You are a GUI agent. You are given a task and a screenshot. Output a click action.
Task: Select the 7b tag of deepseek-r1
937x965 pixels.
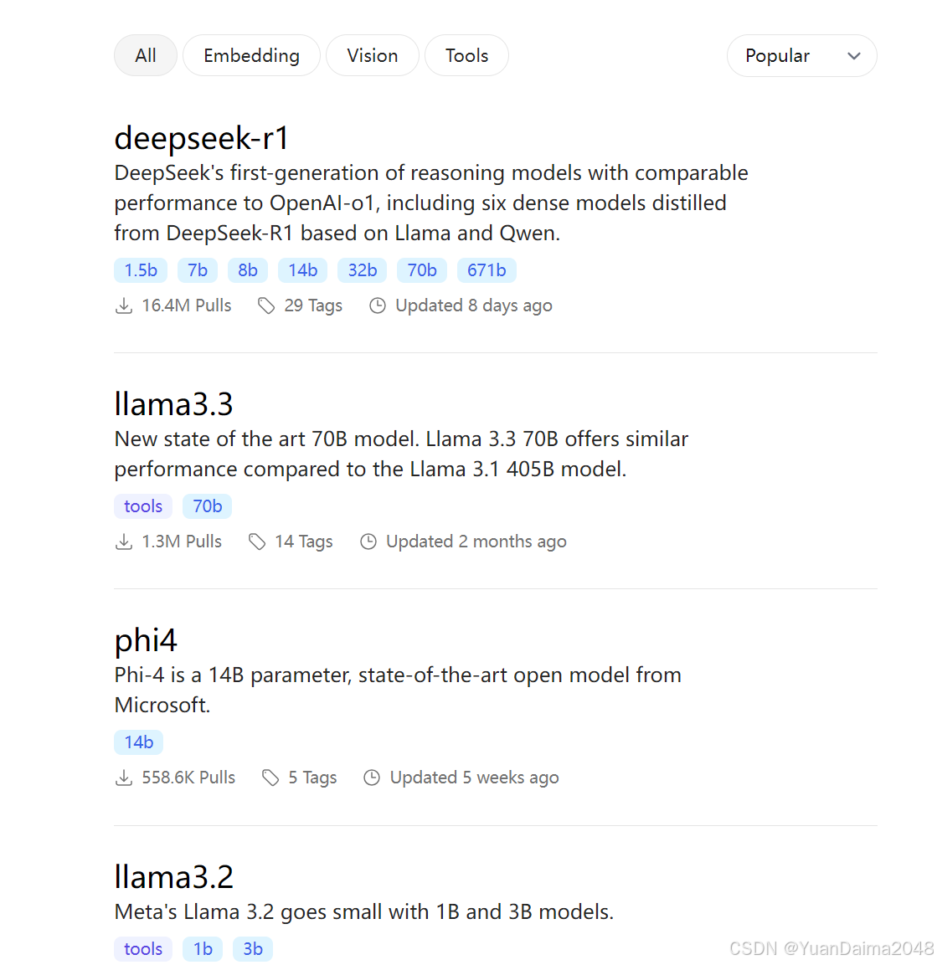tap(197, 270)
